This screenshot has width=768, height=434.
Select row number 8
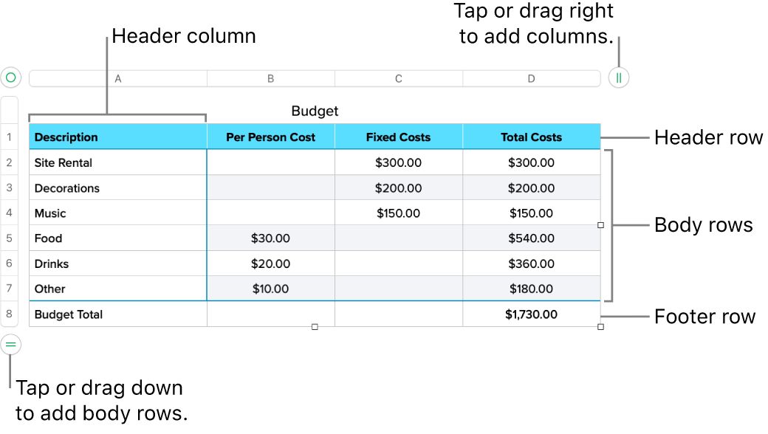[x=10, y=314]
